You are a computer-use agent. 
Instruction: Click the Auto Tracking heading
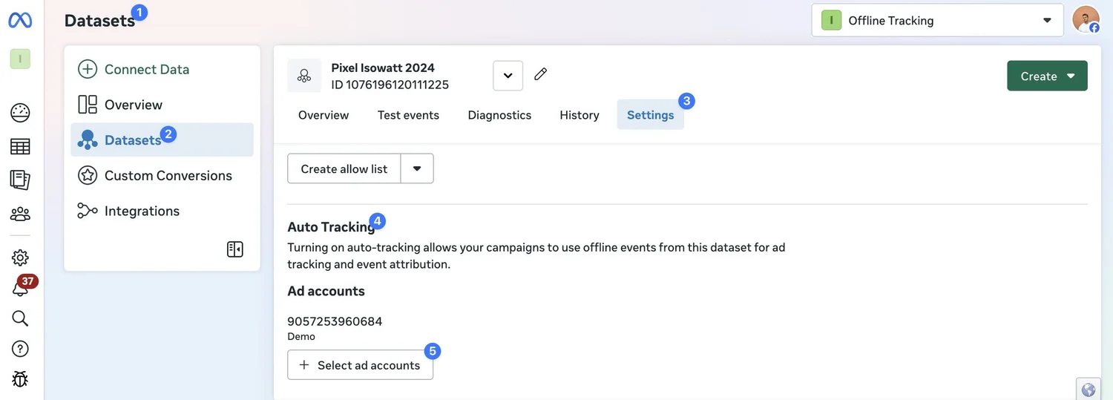pyautogui.click(x=331, y=227)
